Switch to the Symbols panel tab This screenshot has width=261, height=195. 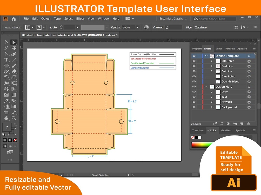[240, 130]
